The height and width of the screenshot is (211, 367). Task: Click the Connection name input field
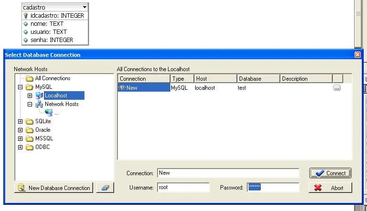pyautogui.click(x=228, y=173)
